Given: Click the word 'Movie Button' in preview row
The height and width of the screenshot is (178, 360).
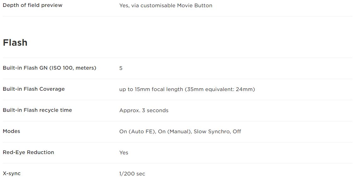Looking at the screenshot, I should pos(195,5).
